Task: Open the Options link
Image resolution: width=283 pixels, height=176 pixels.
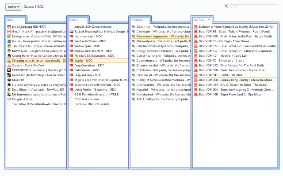Action: pyautogui.click(x=29, y=7)
